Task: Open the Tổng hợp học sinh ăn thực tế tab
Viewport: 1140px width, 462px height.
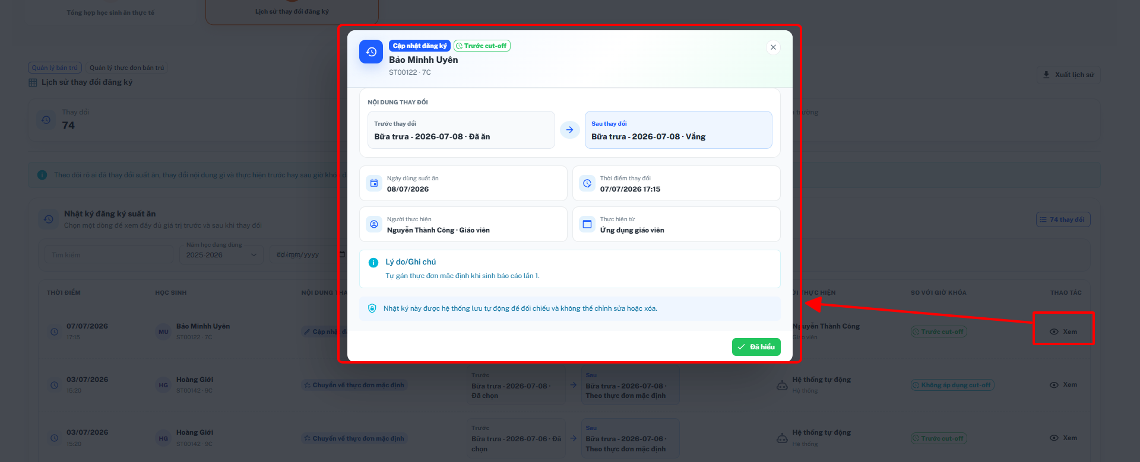Action: click(x=110, y=12)
